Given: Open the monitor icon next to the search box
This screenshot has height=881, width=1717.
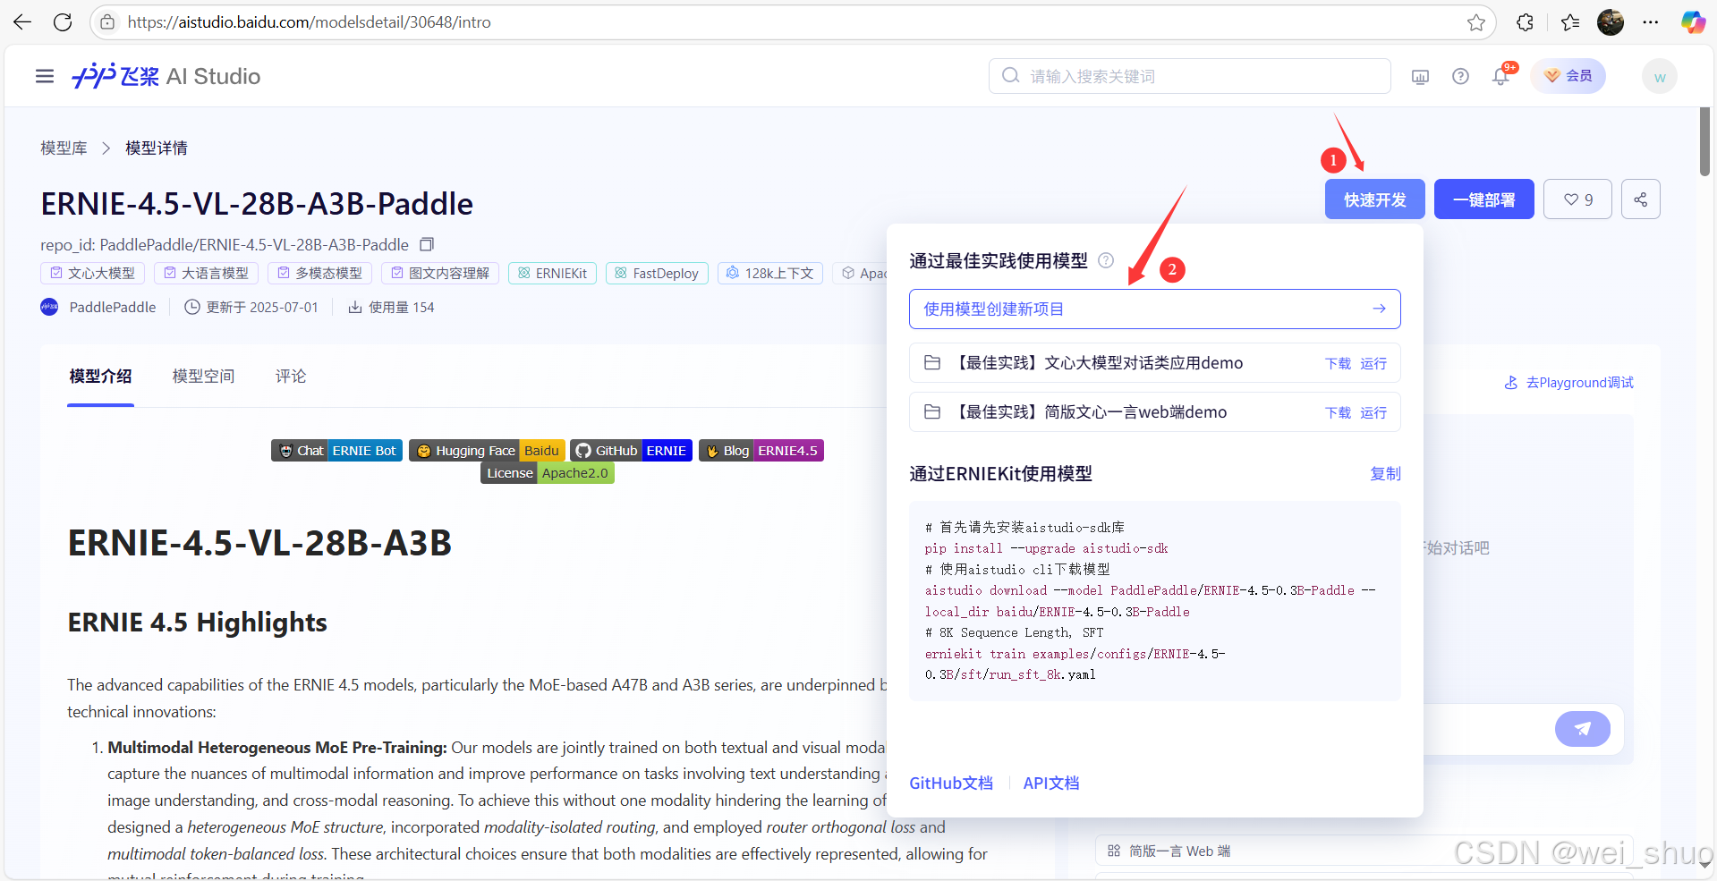Looking at the screenshot, I should pyautogui.click(x=1420, y=77).
